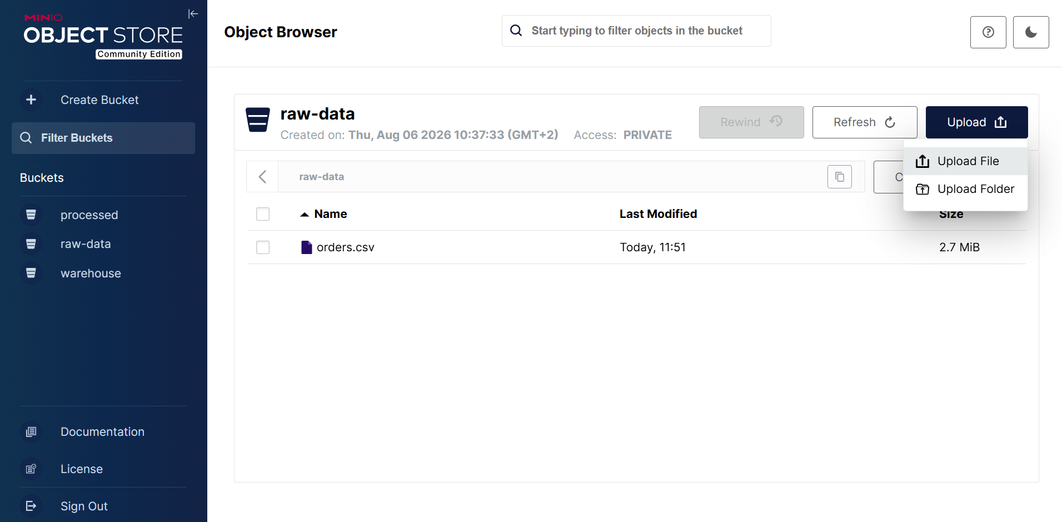Choose Upload File from the menu
Viewport: 1062px width, 522px height.
[x=965, y=161]
